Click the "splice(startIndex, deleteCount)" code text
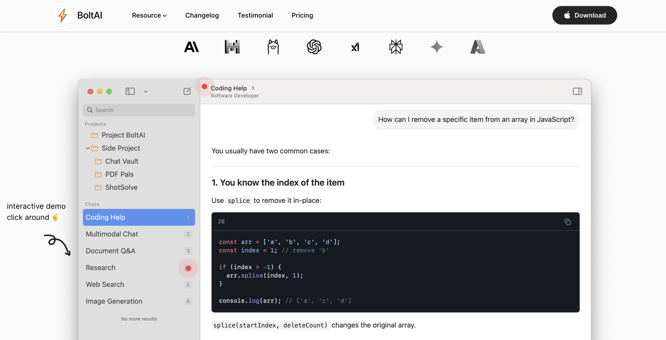Screen dimensions: 666x340 271,325
